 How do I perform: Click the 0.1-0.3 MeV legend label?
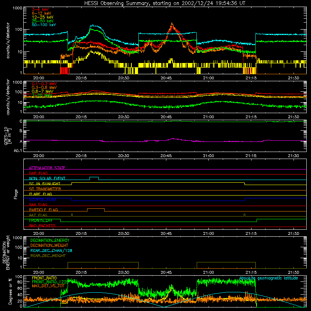[44, 84]
